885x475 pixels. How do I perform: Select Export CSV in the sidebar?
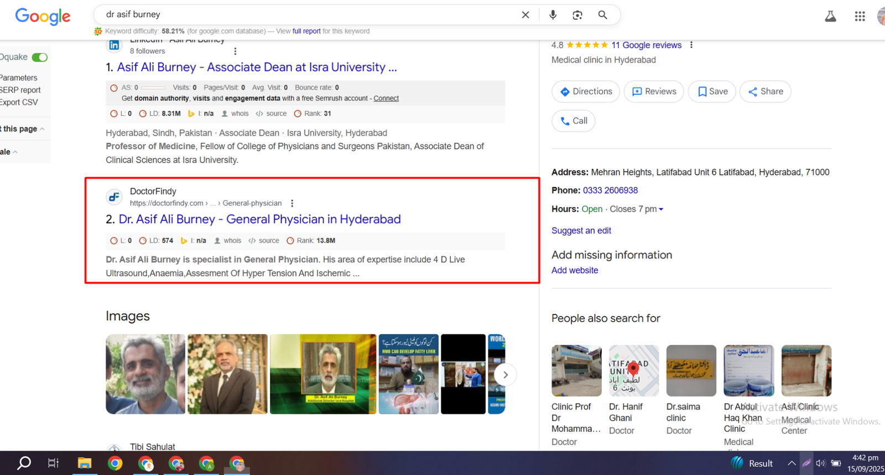[x=19, y=102]
